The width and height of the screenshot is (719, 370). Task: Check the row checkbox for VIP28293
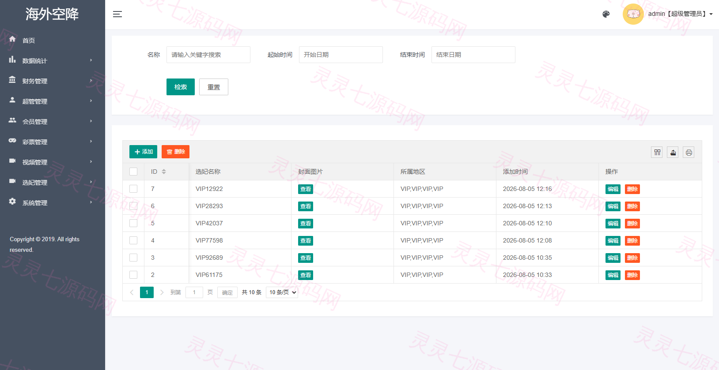pyautogui.click(x=133, y=206)
